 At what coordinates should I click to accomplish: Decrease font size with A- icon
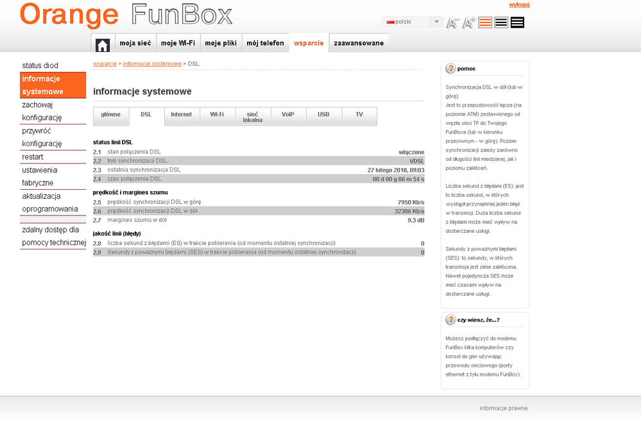pyautogui.click(x=452, y=22)
